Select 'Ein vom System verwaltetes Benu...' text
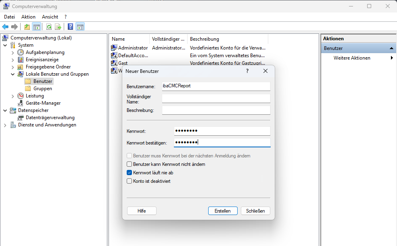The width and height of the screenshot is (397, 246). [228, 55]
